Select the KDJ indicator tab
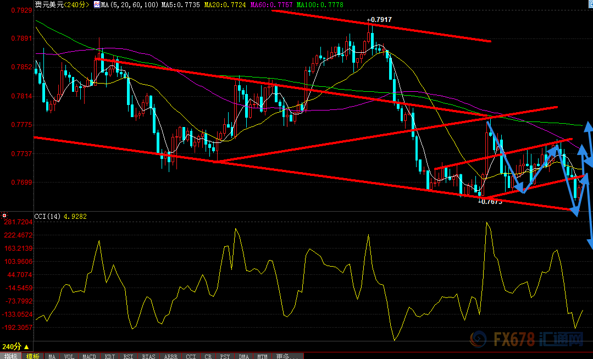This screenshot has height=359, width=593. tap(110, 356)
